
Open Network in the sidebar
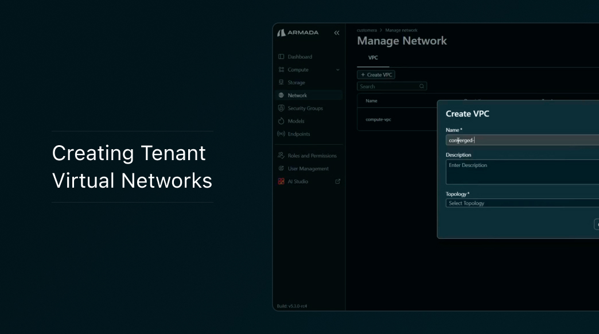click(x=308, y=95)
